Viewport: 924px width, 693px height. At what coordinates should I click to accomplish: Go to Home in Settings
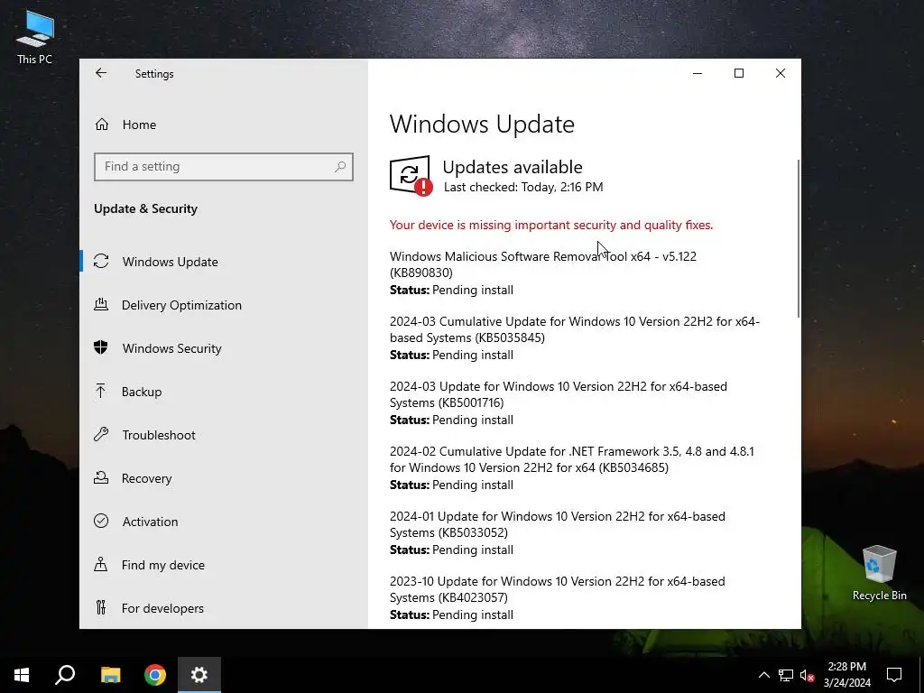(x=139, y=125)
